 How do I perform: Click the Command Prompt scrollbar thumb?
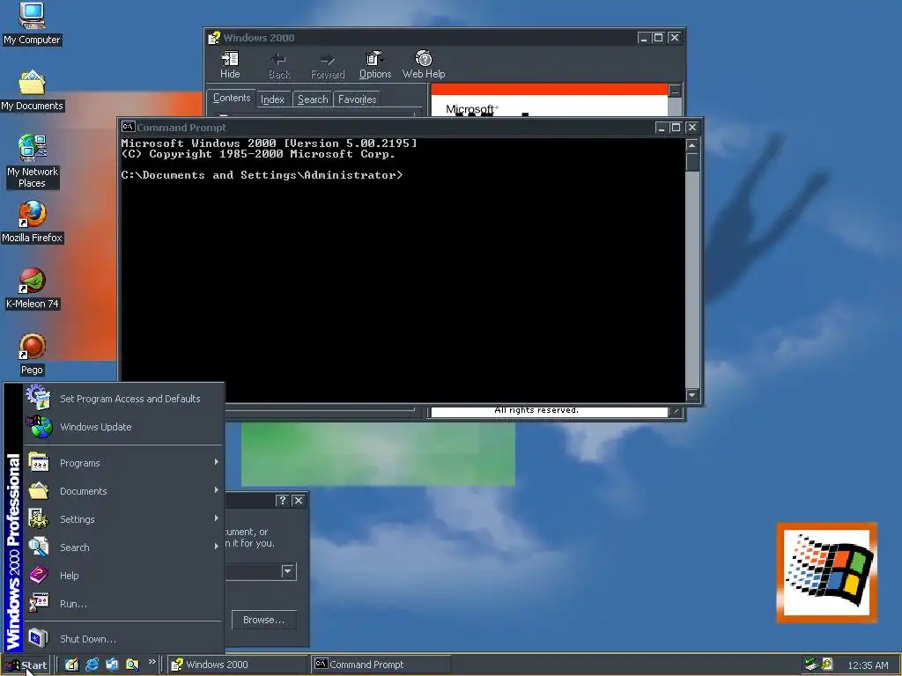(x=692, y=162)
